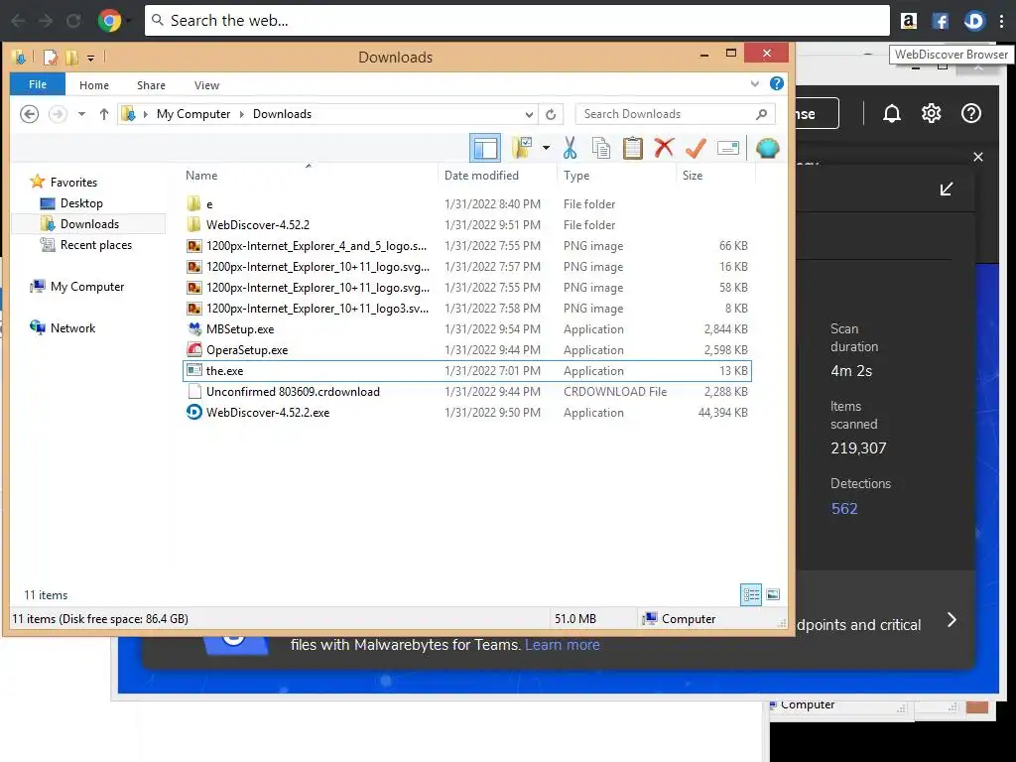Click the Copy icon in Explorer toolbar
This screenshot has width=1016, height=762.
coord(601,149)
